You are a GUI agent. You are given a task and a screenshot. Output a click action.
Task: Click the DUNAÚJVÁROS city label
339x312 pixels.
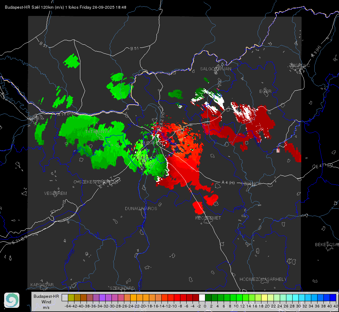tap(141, 208)
